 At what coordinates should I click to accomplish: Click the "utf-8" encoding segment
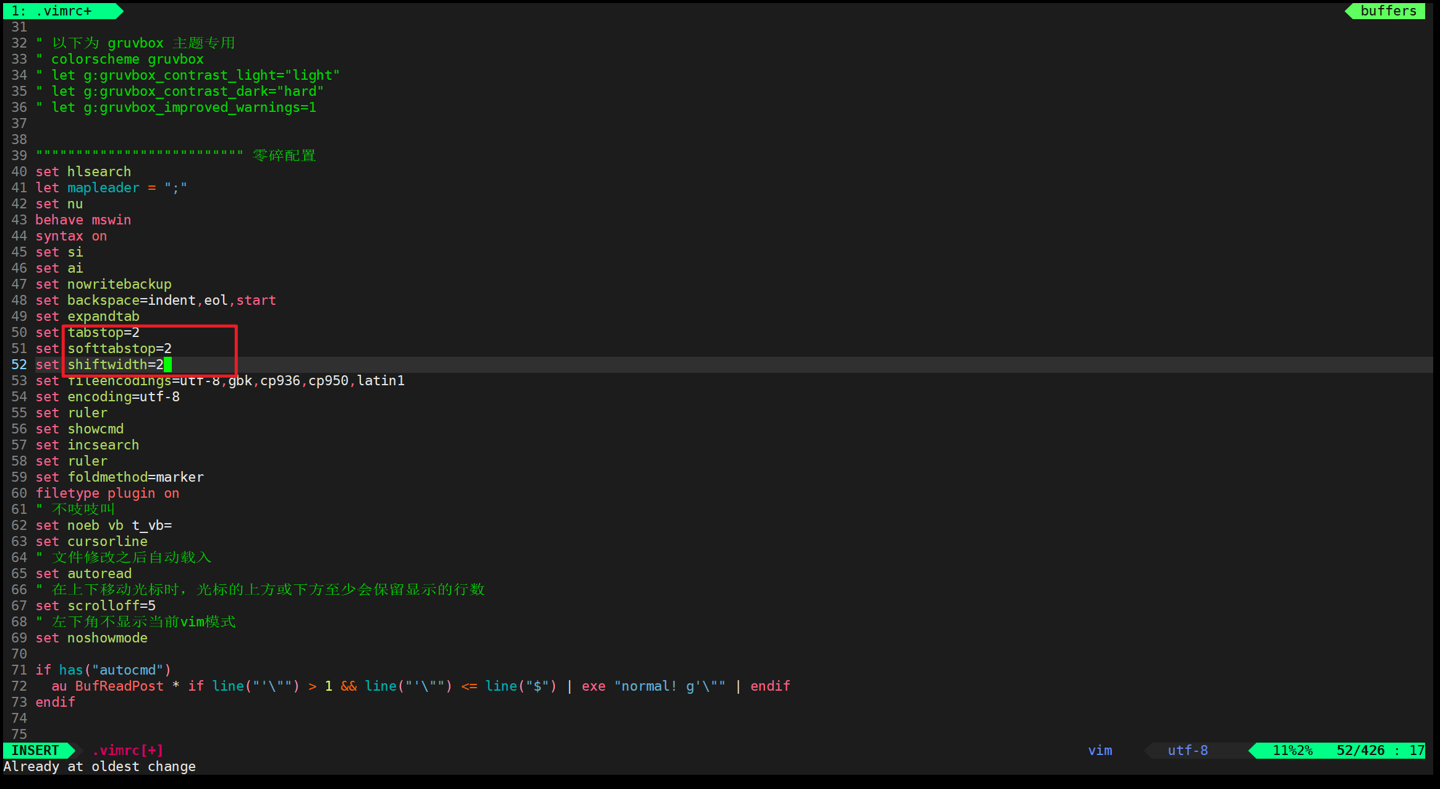pos(1188,750)
